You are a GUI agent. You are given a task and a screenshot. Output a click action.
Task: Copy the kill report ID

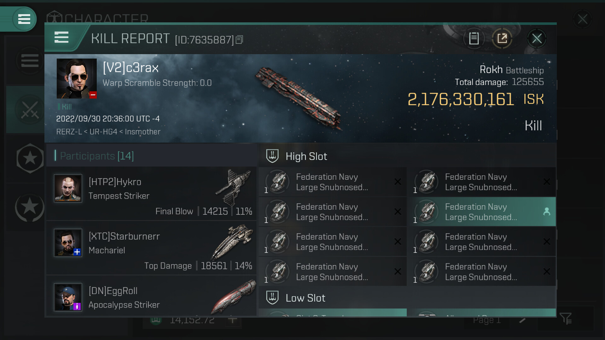tap(239, 40)
